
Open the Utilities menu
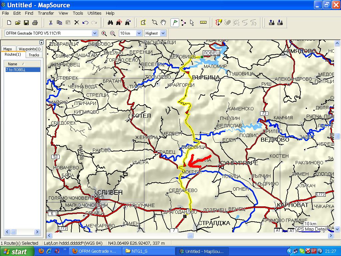click(94, 13)
